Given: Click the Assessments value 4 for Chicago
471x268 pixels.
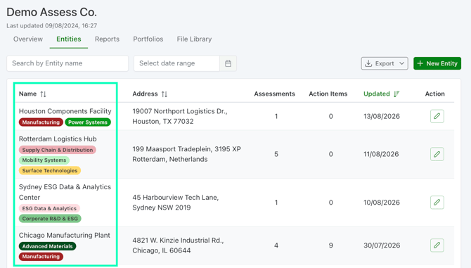Looking at the screenshot, I should (276, 245).
